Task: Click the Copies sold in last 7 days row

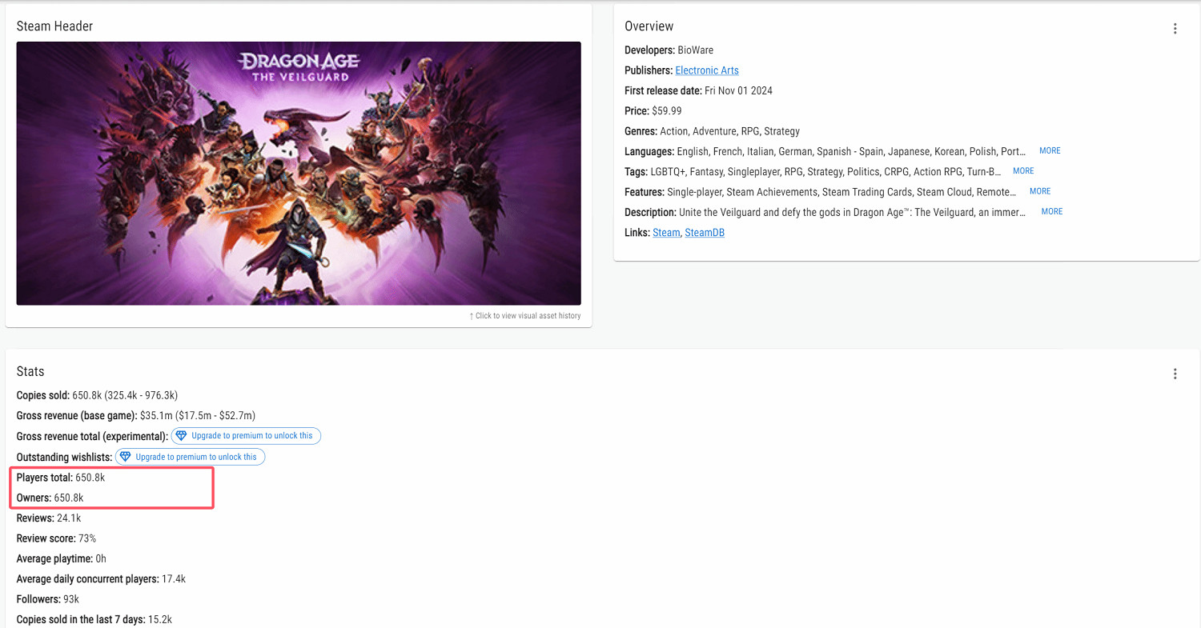Action: pos(94,619)
